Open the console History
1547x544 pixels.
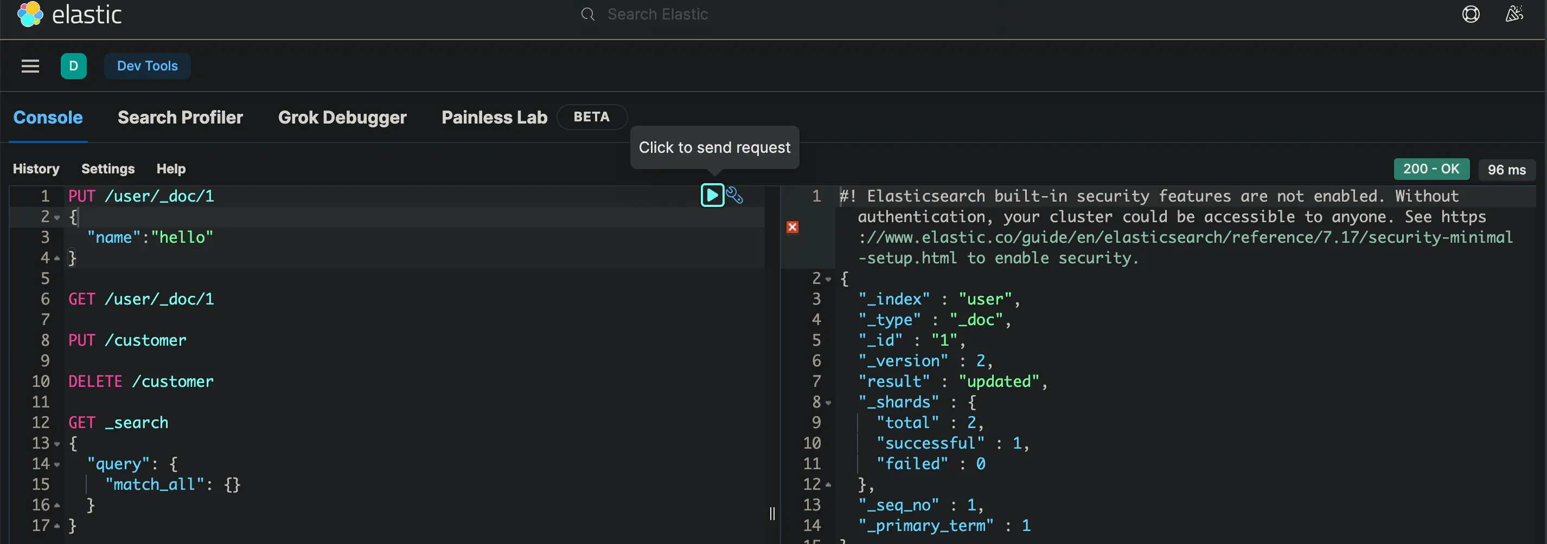[x=36, y=169]
